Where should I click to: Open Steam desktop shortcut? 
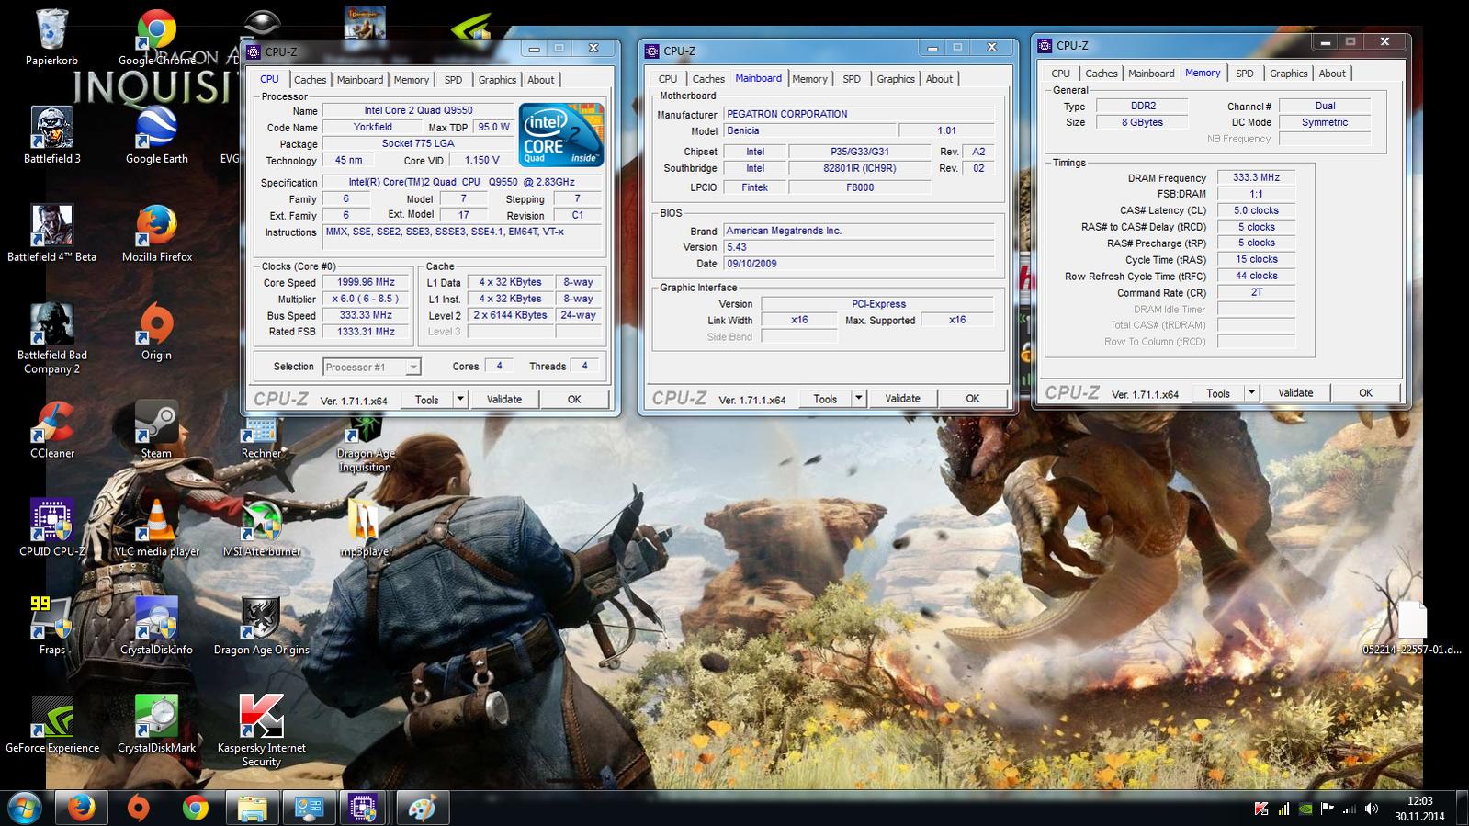[x=156, y=431]
